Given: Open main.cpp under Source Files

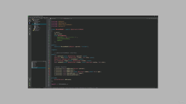Looking at the screenshot, I should point(37,26).
